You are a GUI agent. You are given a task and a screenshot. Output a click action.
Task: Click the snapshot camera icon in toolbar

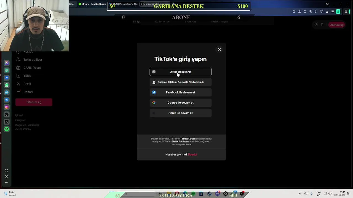pyautogui.click(x=299, y=12)
